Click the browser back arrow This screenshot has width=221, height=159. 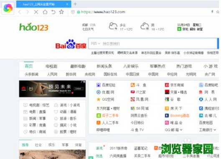(x=20, y=12)
